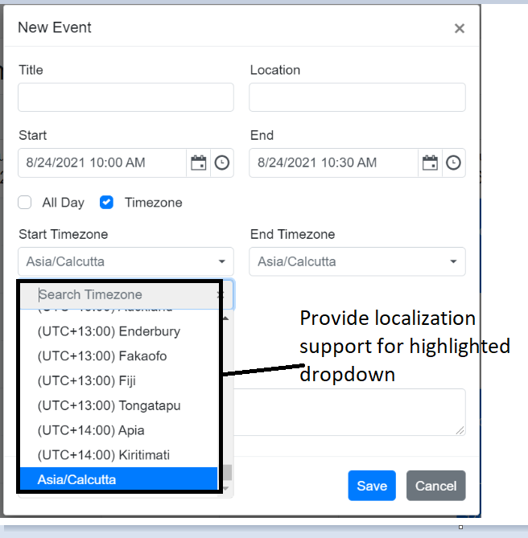This screenshot has width=528, height=538.
Task: Close the New Event dialog
Action: pos(459,29)
